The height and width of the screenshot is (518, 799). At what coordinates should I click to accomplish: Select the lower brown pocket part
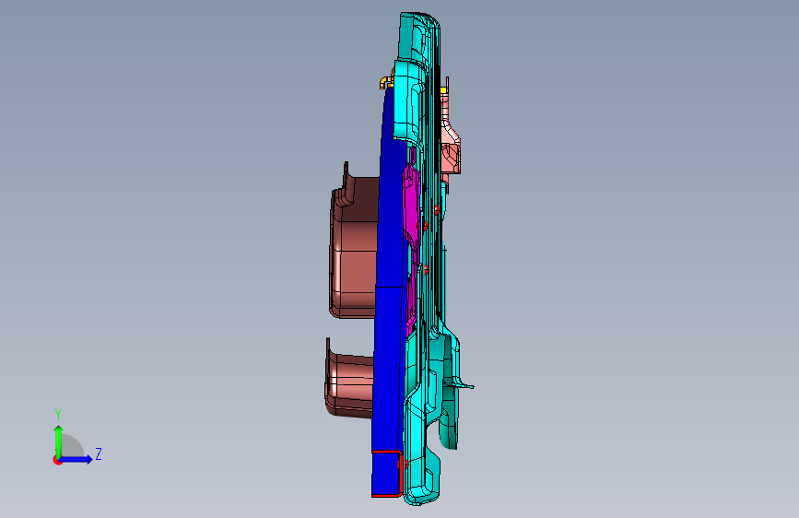click(349, 380)
